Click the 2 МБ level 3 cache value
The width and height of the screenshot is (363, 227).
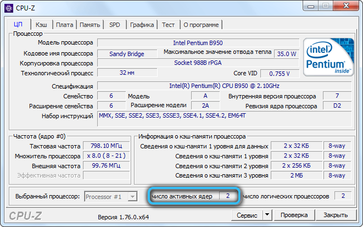tap(297, 175)
